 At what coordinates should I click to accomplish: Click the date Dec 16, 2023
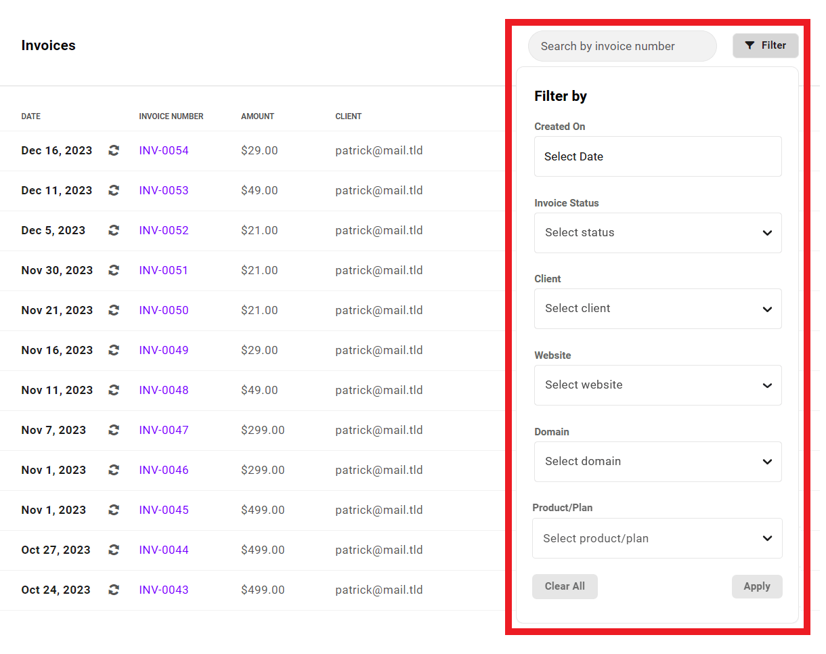click(57, 150)
